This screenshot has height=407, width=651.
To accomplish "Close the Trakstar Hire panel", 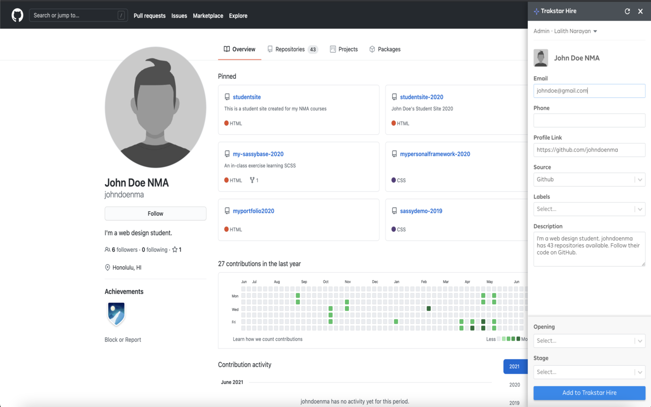I will (640, 11).
